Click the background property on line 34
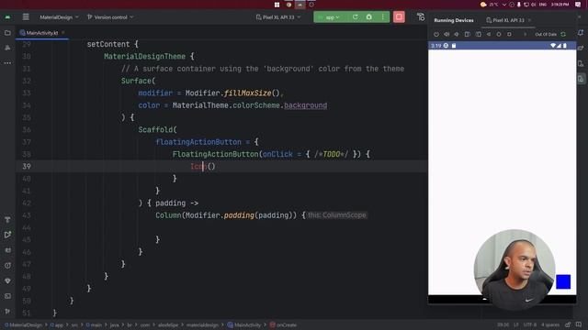588x330 pixels. click(305, 105)
